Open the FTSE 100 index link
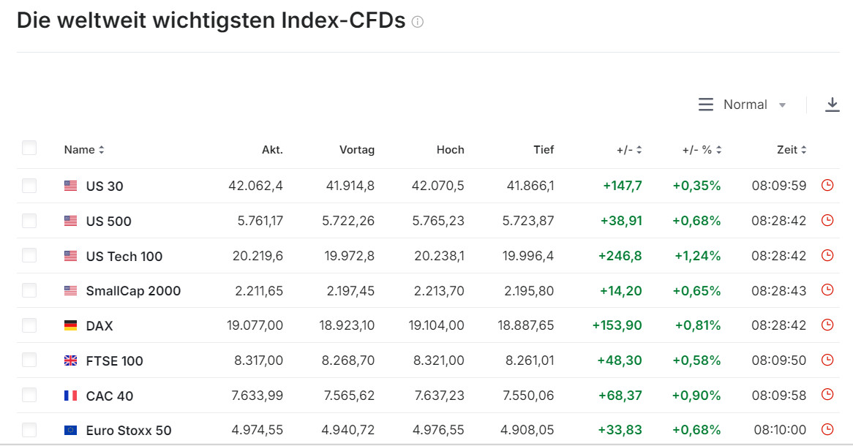Viewport: 853px width, 446px height. (114, 360)
